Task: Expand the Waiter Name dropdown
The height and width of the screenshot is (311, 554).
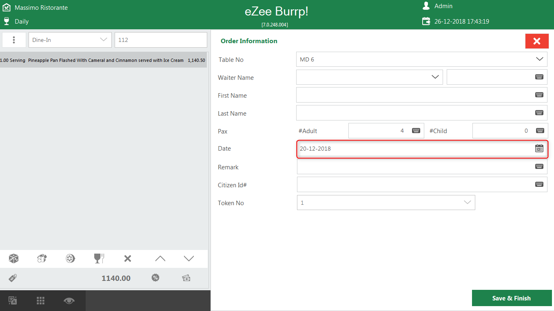Action: point(435,77)
